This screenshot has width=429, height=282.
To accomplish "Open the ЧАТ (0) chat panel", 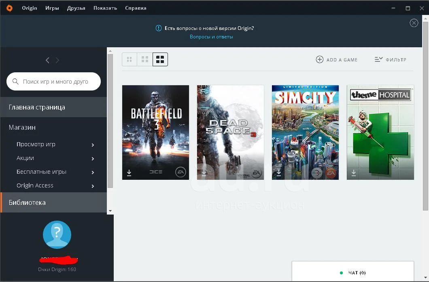I will [x=353, y=272].
